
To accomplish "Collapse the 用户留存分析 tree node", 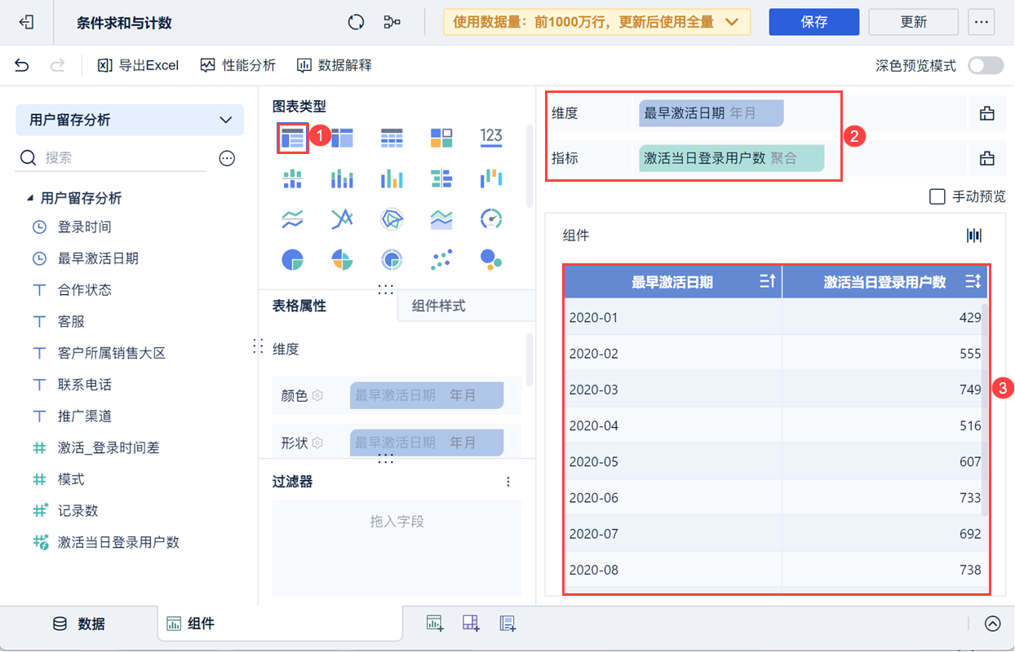I will click(x=30, y=198).
